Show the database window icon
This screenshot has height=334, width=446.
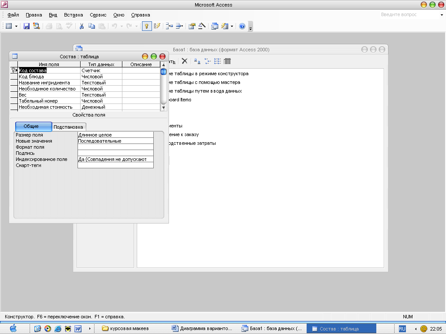(215, 26)
